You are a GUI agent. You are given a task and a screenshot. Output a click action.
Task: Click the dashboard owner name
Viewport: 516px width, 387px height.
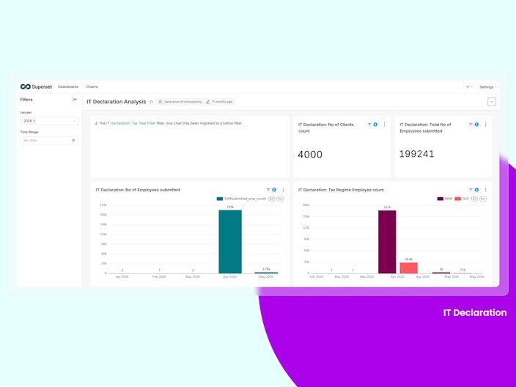pyautogui.click(x=183, y=102)
